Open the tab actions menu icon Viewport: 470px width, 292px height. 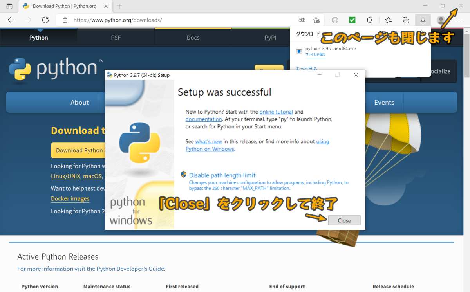coord(9,6)
